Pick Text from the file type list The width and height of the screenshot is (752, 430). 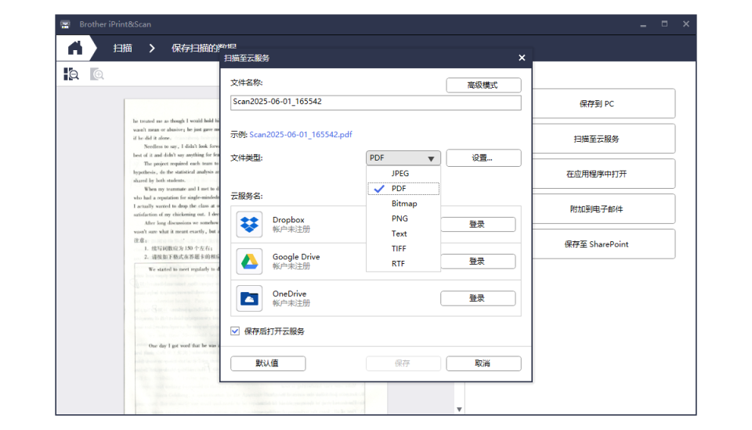(403, 234)
